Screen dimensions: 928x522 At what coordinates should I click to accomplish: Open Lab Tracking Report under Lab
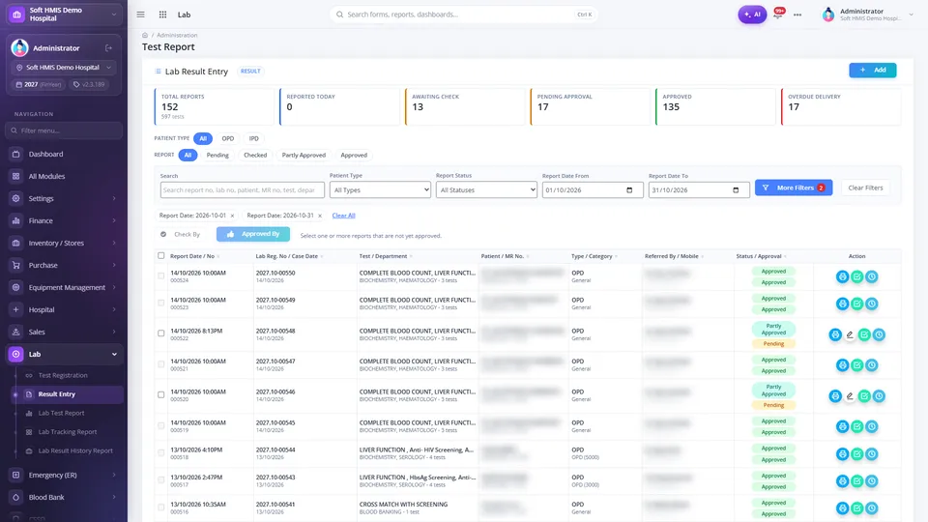(x=68, y=432)
